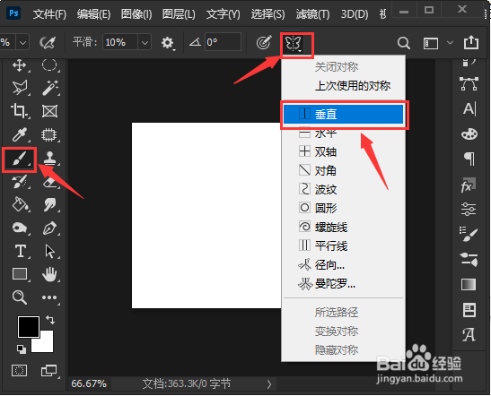Select the Path Selection arrow tool
This screenshot has width=491, height=396.
point(49,251)
